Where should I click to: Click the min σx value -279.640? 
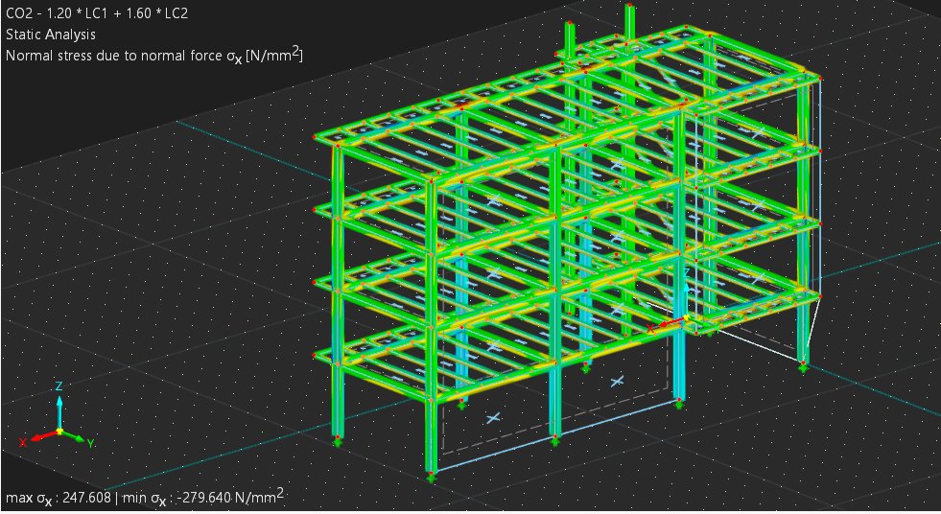203,497
